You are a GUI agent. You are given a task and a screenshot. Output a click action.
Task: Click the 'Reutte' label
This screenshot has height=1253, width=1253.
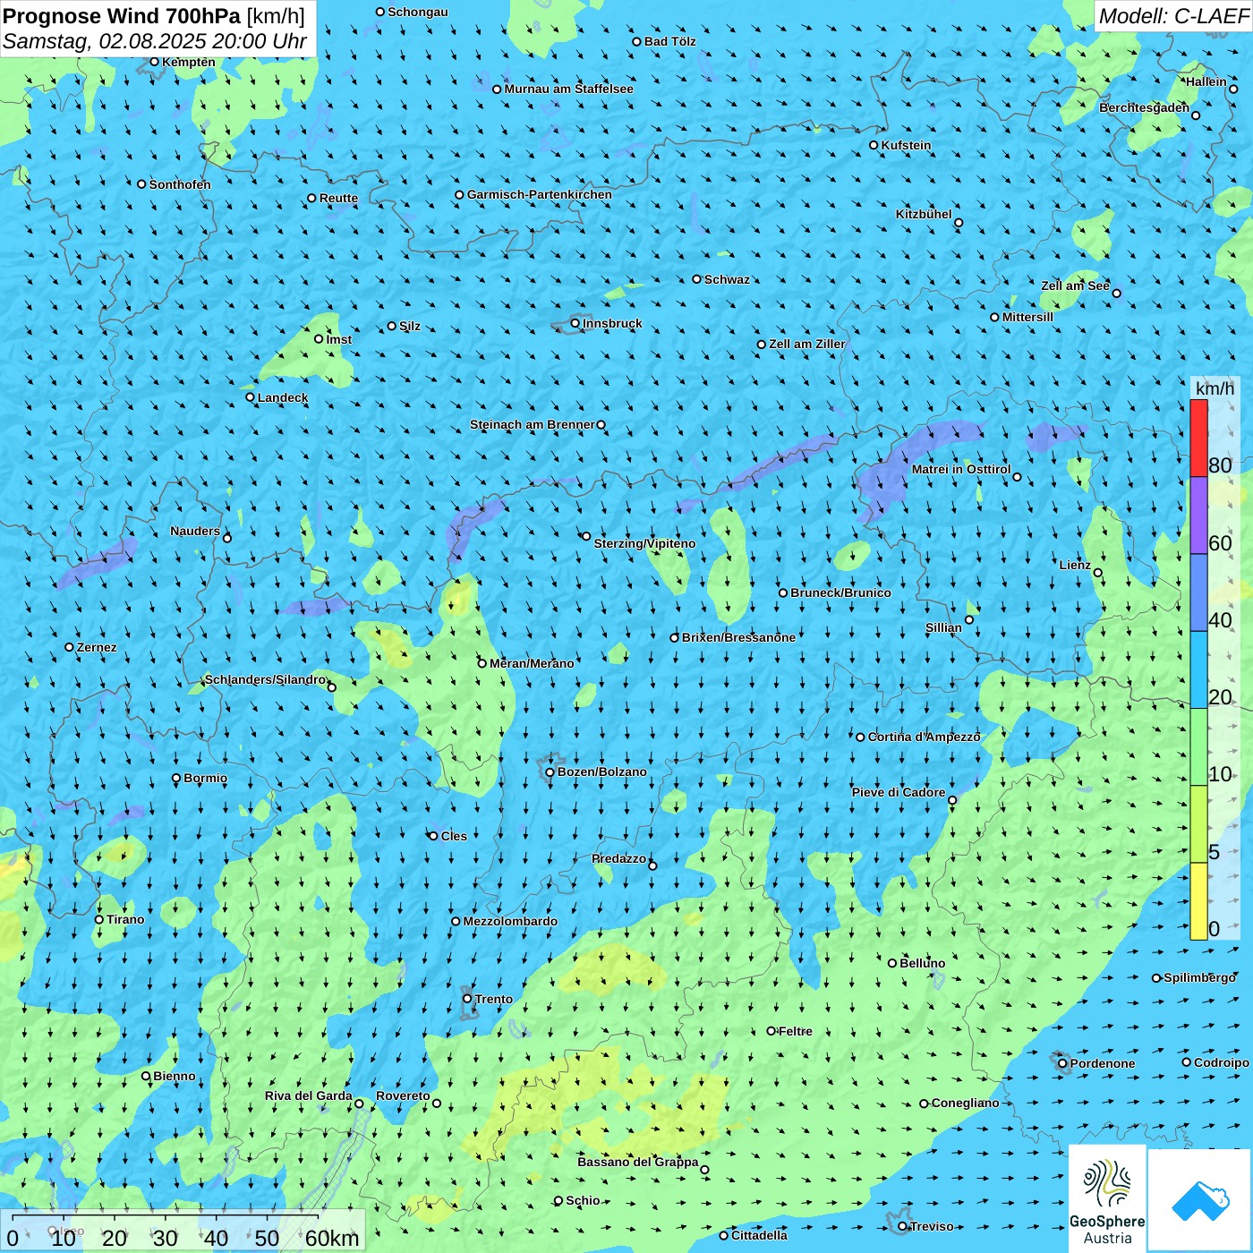(x=338, y=198)
